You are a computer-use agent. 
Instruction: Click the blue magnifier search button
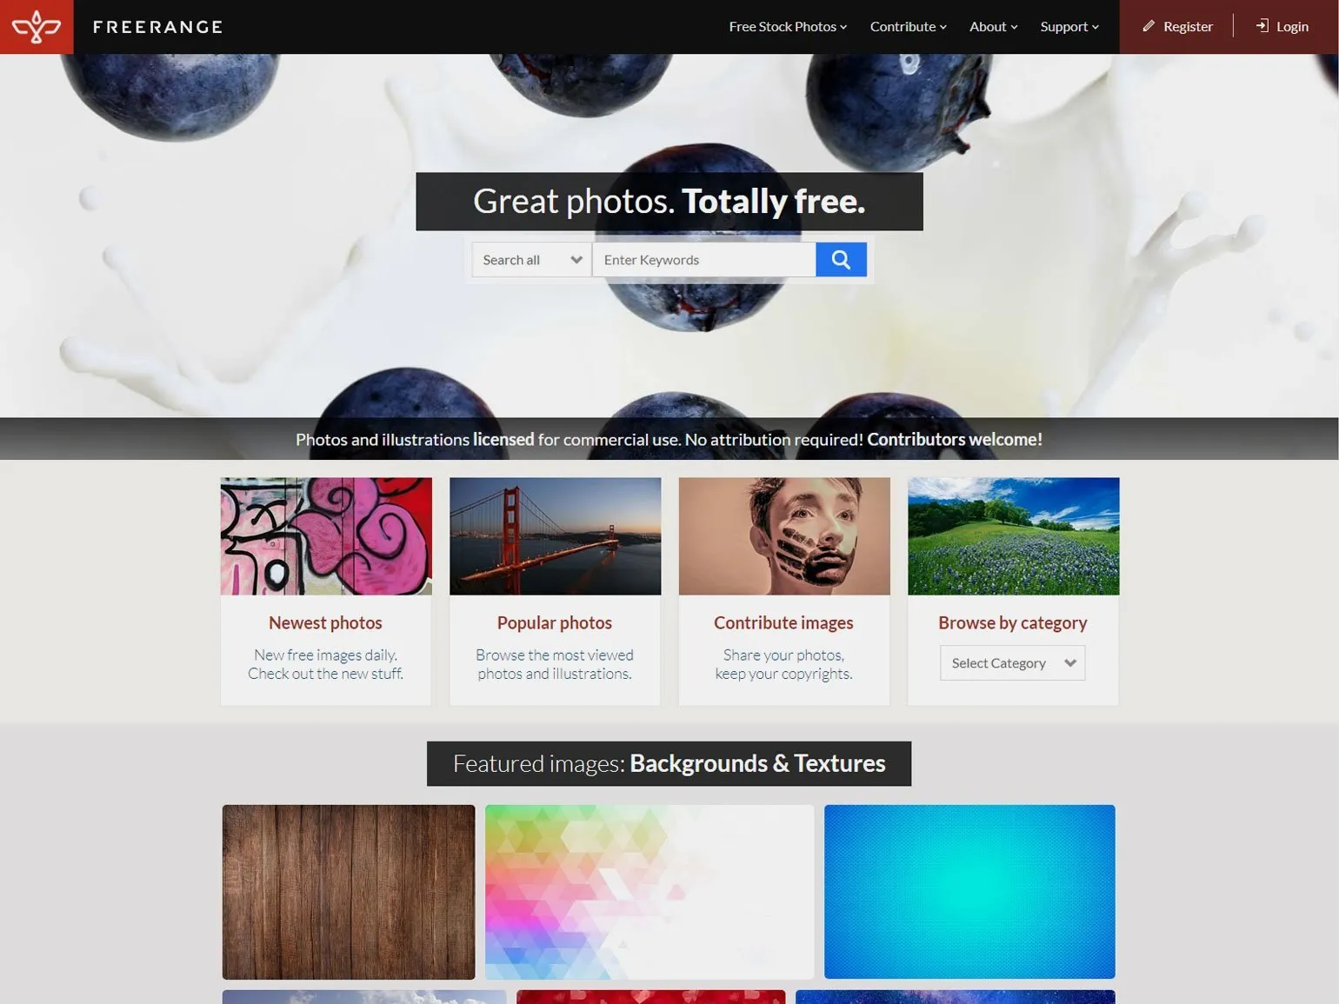pos(841,259)
